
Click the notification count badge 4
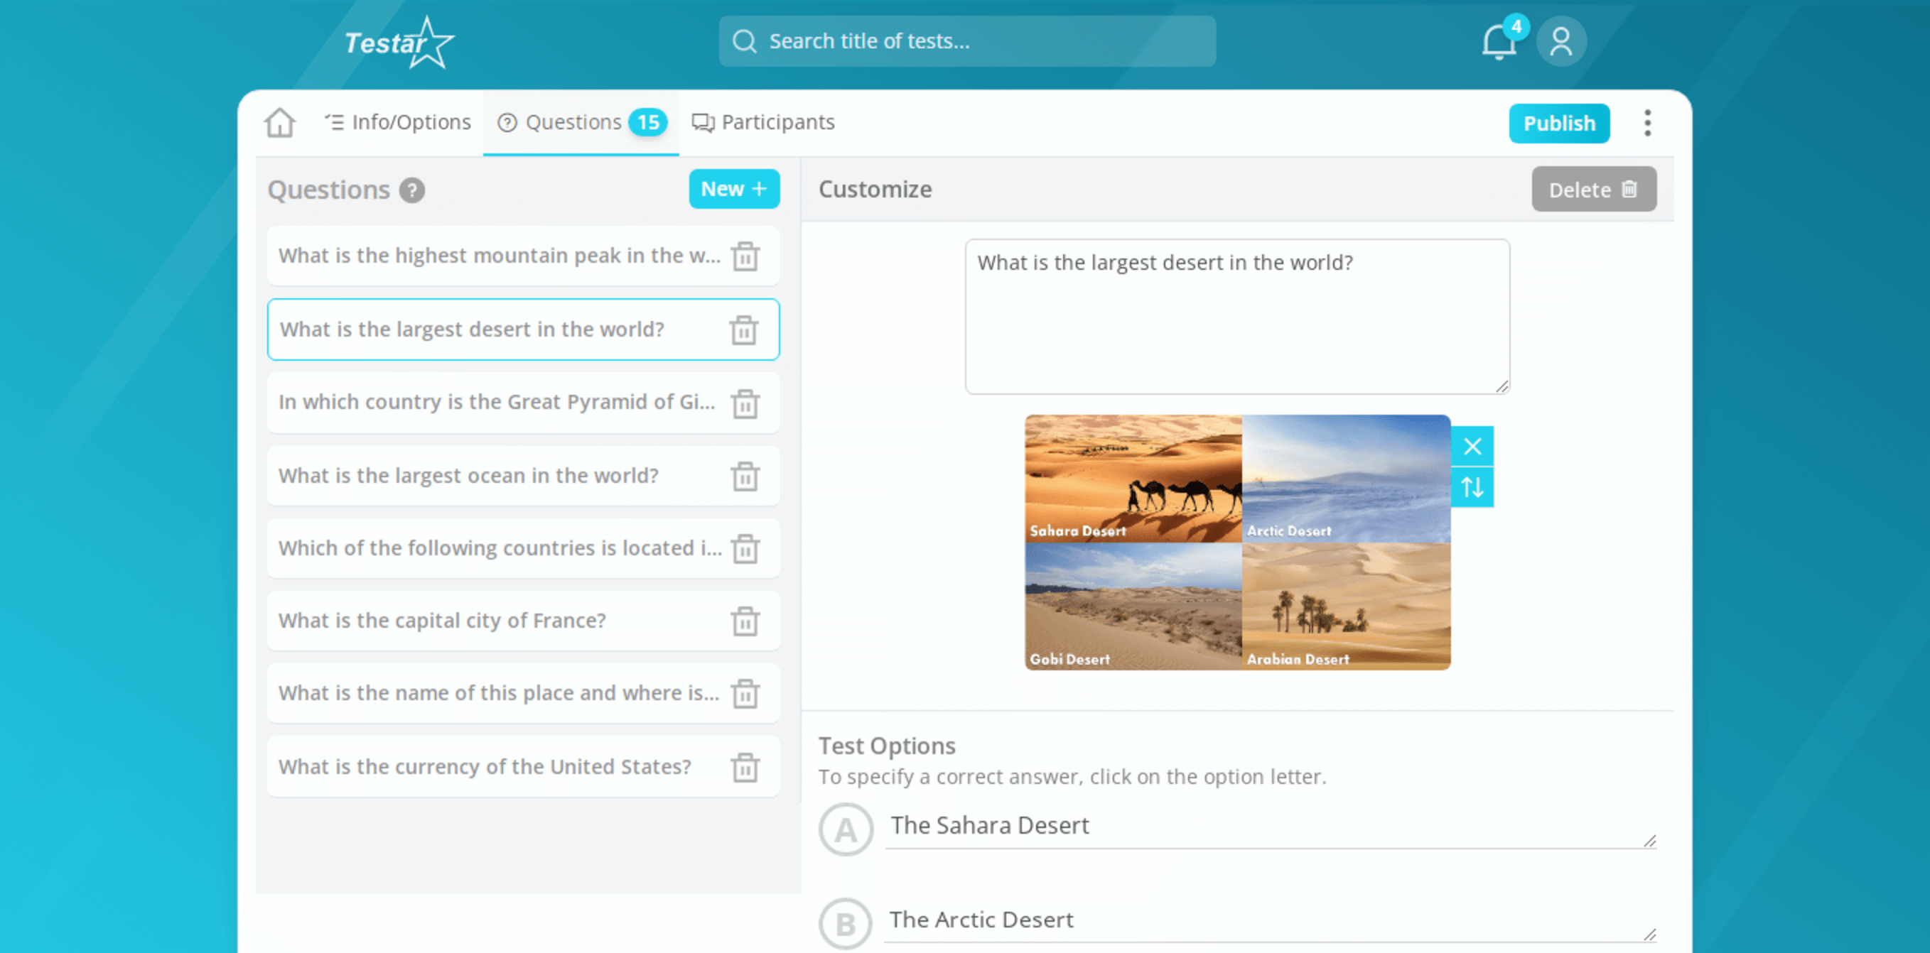1516,27
